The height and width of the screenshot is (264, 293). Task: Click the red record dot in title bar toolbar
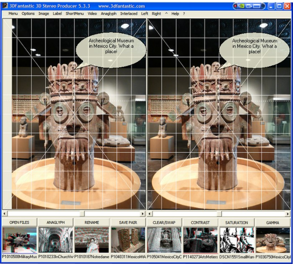click(x=235, y=6)
